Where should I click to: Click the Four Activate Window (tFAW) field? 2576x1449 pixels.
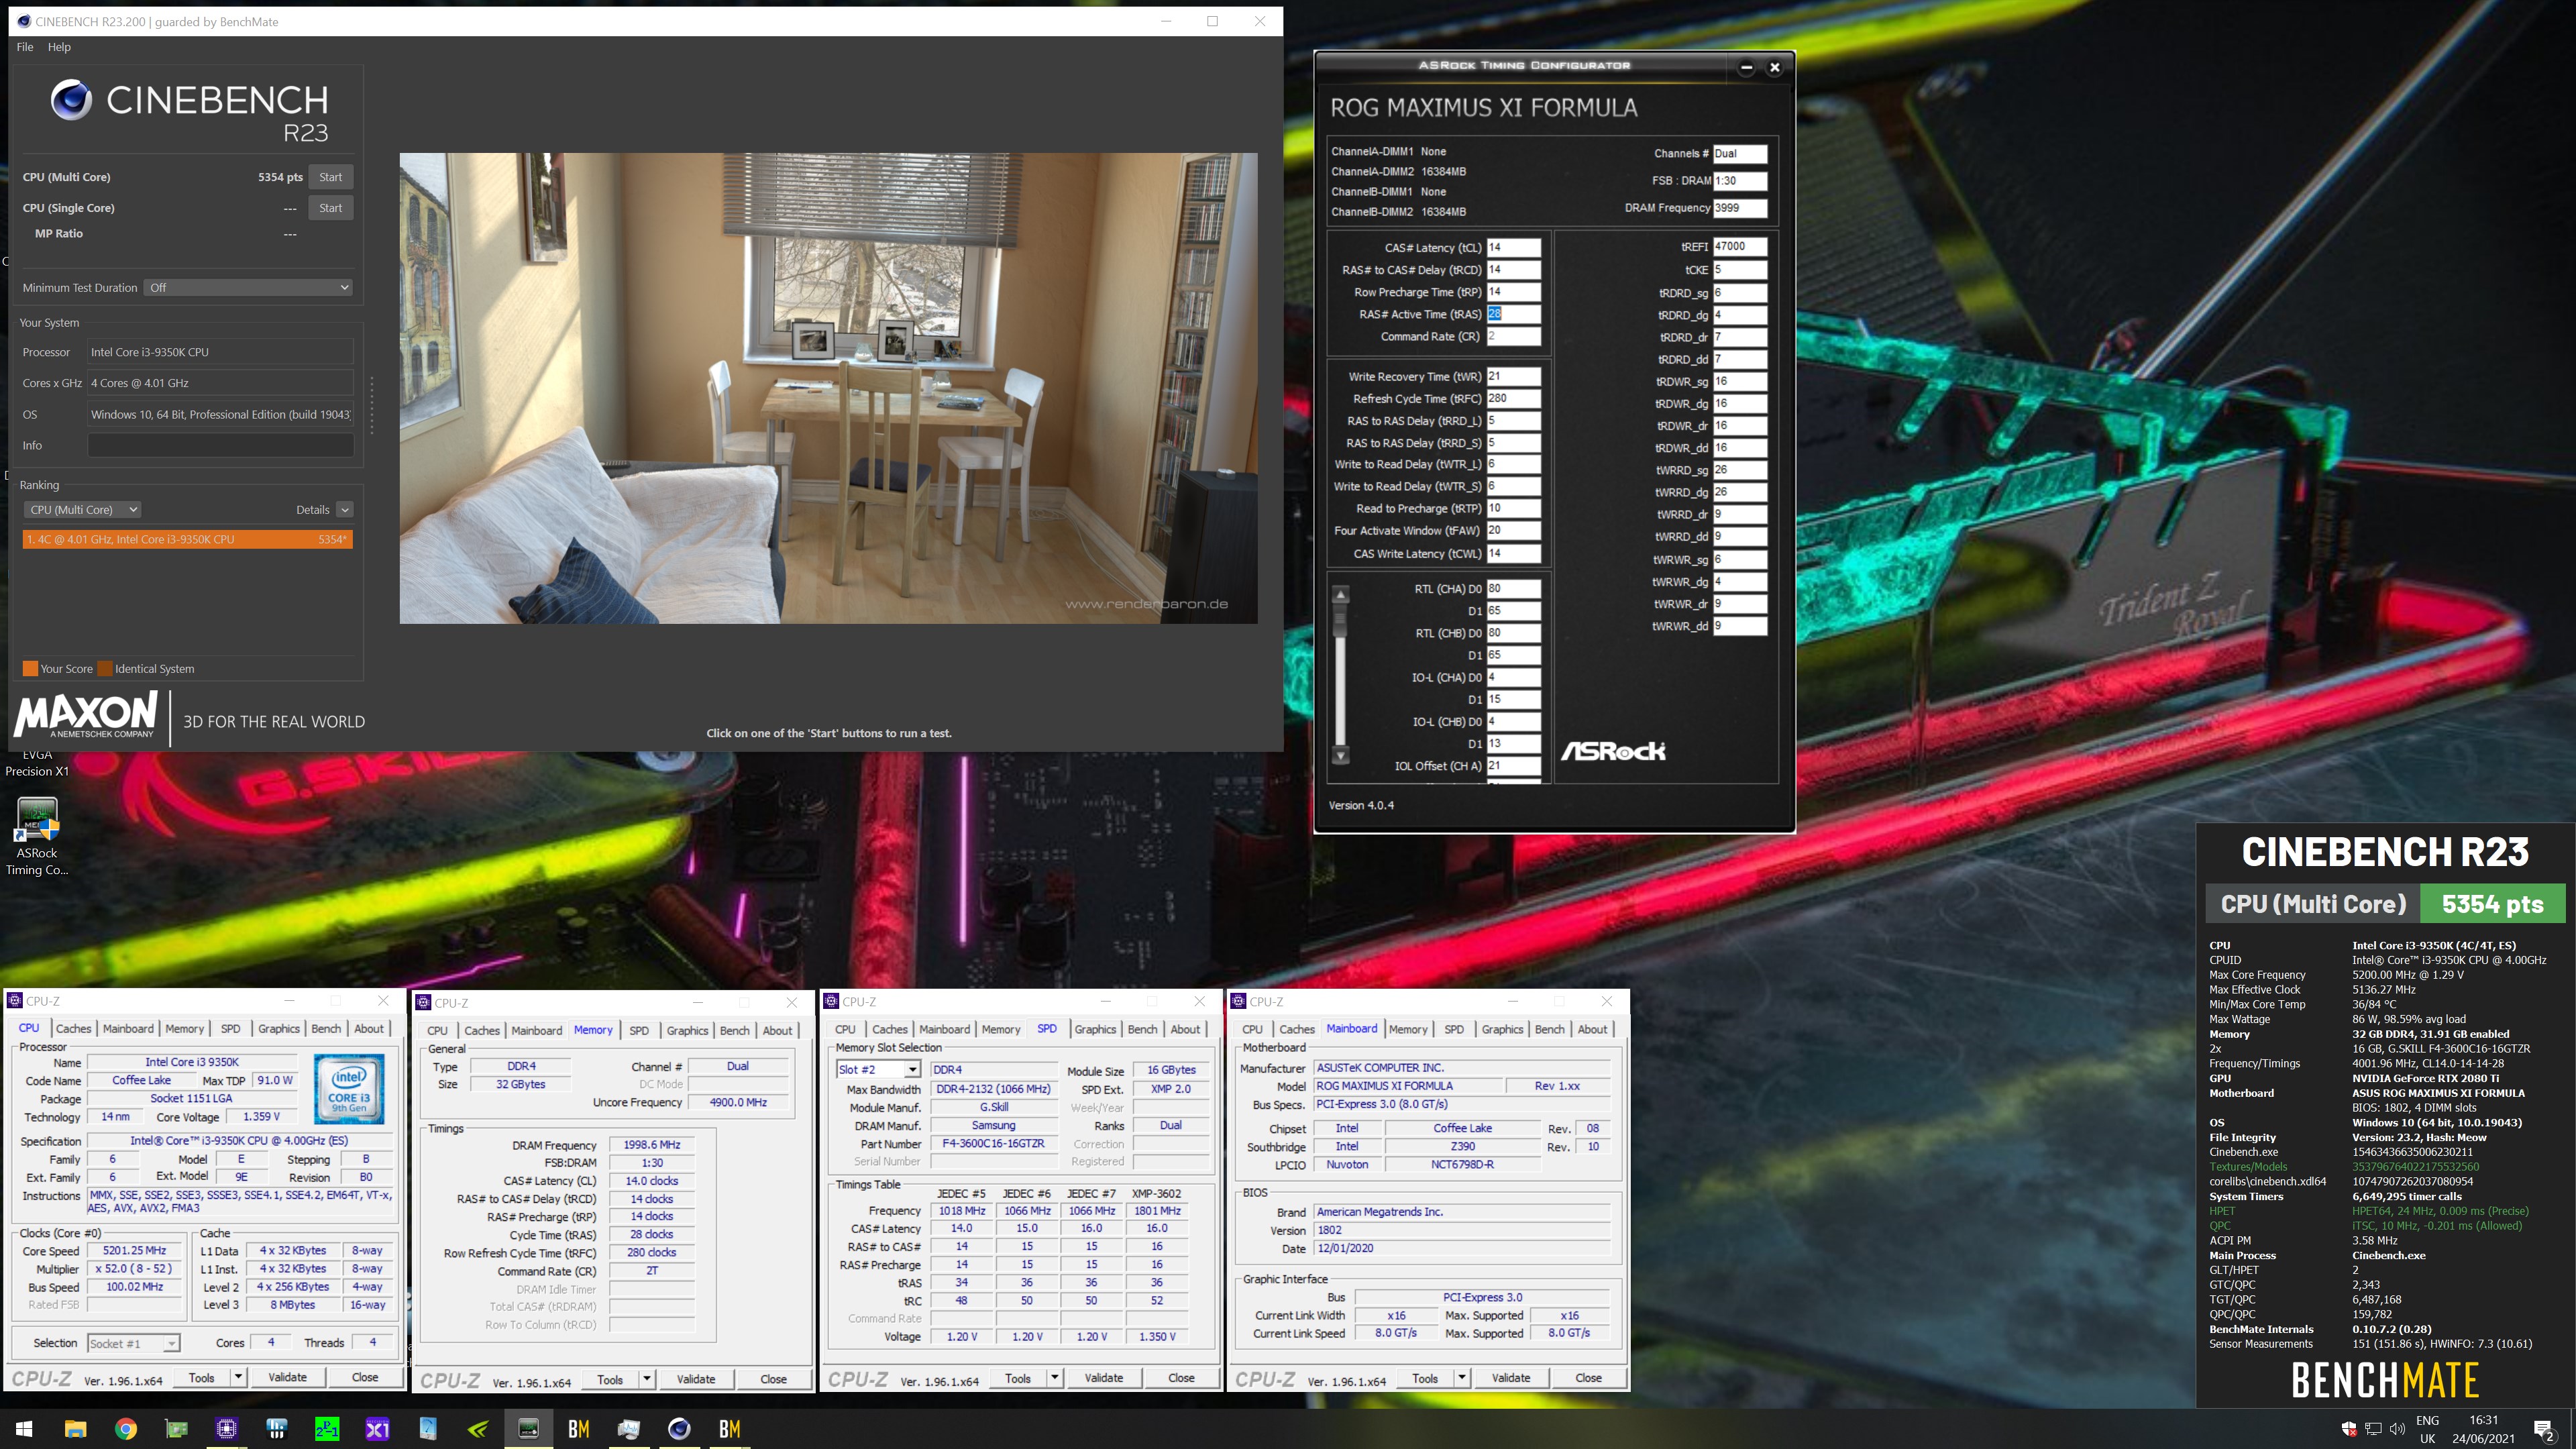click(x=1513, y=530)
